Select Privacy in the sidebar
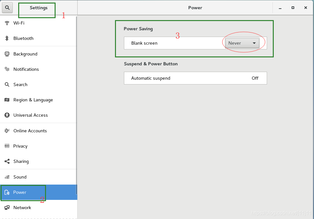Viewport: 314px width, 219px height. [38, 146]
